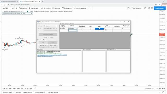Select the YTD date range
This screenshot has height=94, width=167.
click(22, 88)
